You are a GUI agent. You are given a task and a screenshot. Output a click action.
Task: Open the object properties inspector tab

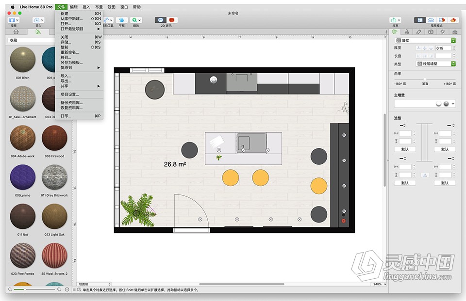(395, 32)
